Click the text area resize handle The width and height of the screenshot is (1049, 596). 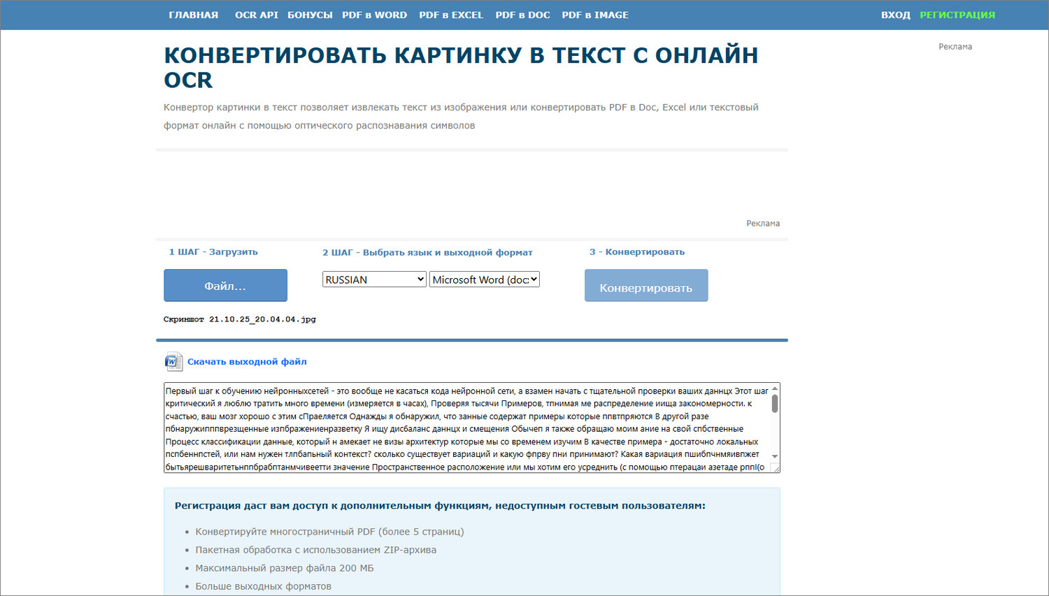click(775, 468)
